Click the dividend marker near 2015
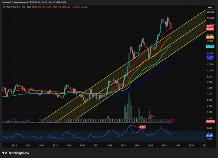 point(13,121)
